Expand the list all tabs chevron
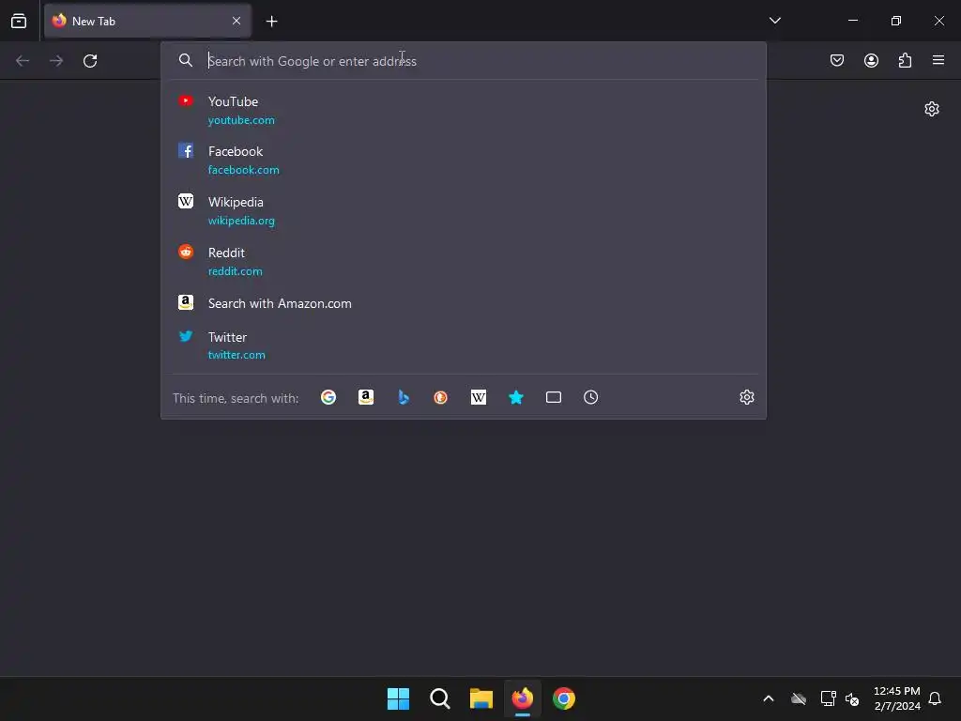 774,21
